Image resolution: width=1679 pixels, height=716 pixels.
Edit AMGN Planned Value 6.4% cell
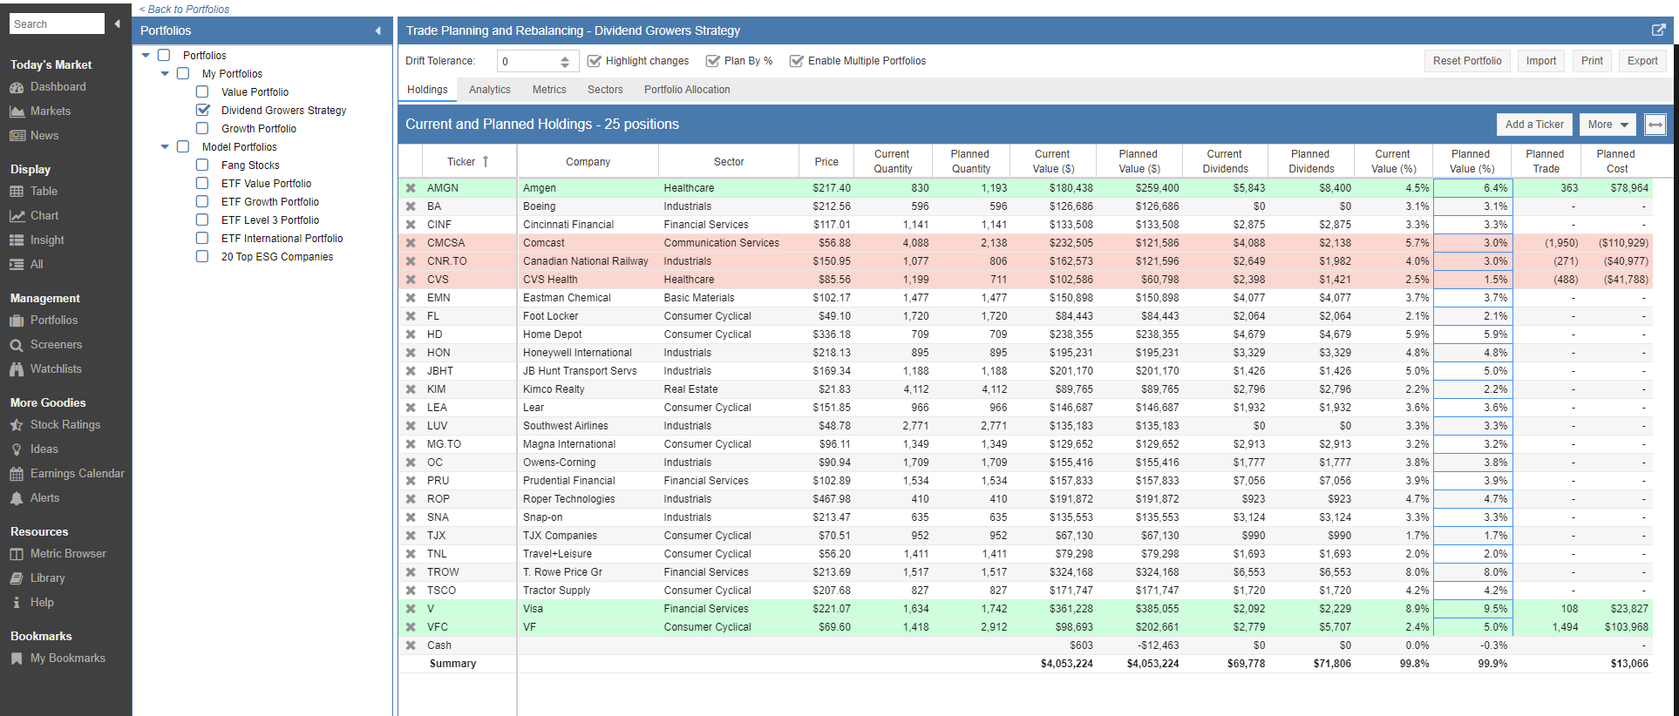point(1472,188)
